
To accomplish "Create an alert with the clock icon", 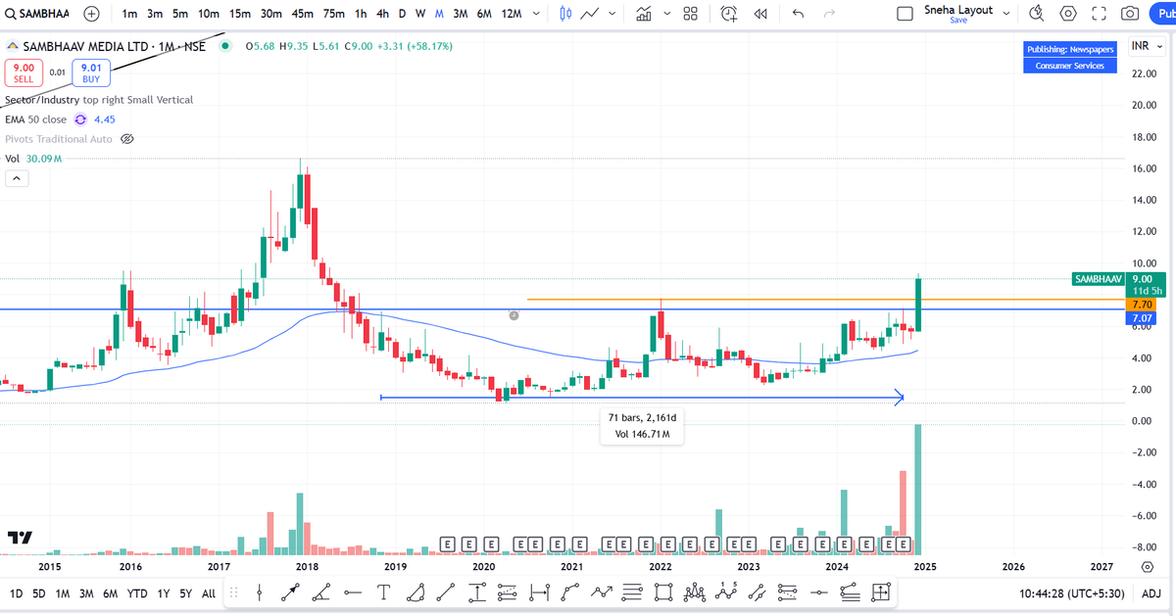I will (x=729, y=14).
